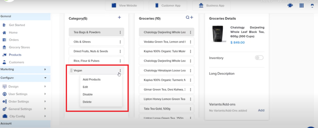The image size is (318, 128).
Task: Expand the City Config submenu
Action: [45, 116]
